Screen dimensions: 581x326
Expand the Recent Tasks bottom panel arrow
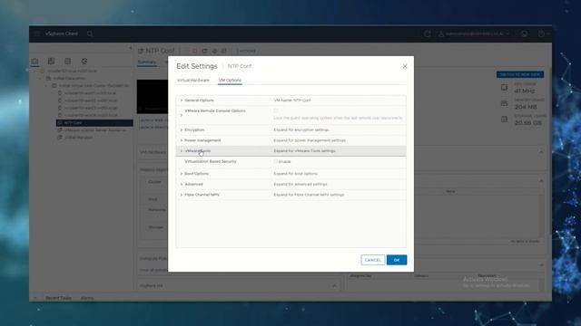[x=35, y=298]
